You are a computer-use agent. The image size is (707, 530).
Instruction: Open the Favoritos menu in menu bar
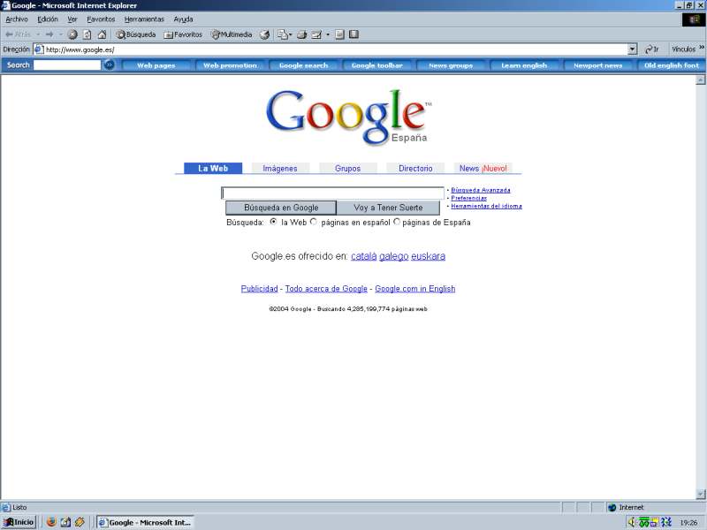pyautogui.click(x=101, y=19)
